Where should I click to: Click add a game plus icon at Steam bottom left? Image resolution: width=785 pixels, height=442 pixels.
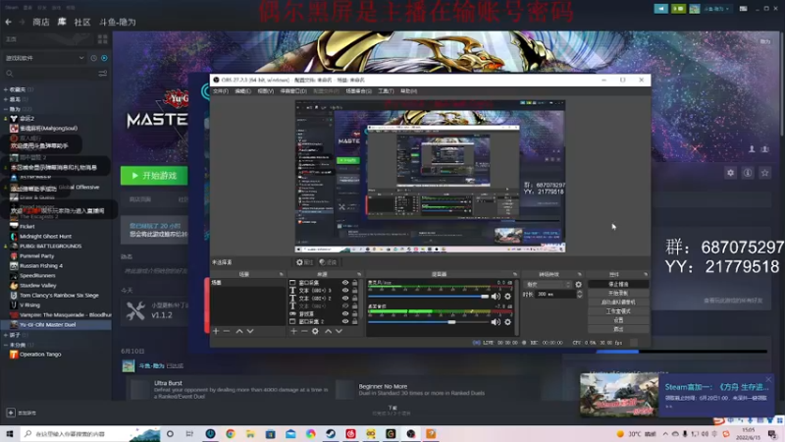tap(11, 413)
